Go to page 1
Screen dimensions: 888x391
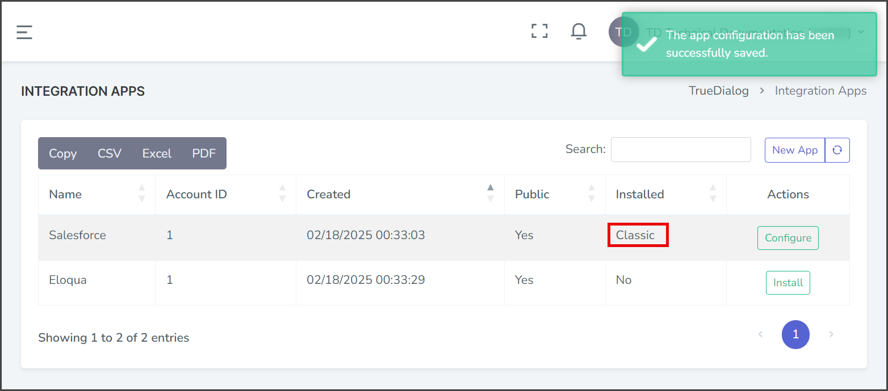[795, 334]
